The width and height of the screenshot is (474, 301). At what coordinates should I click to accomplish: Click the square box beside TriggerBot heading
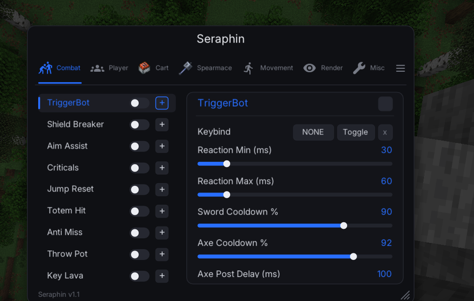pos(385,104)
